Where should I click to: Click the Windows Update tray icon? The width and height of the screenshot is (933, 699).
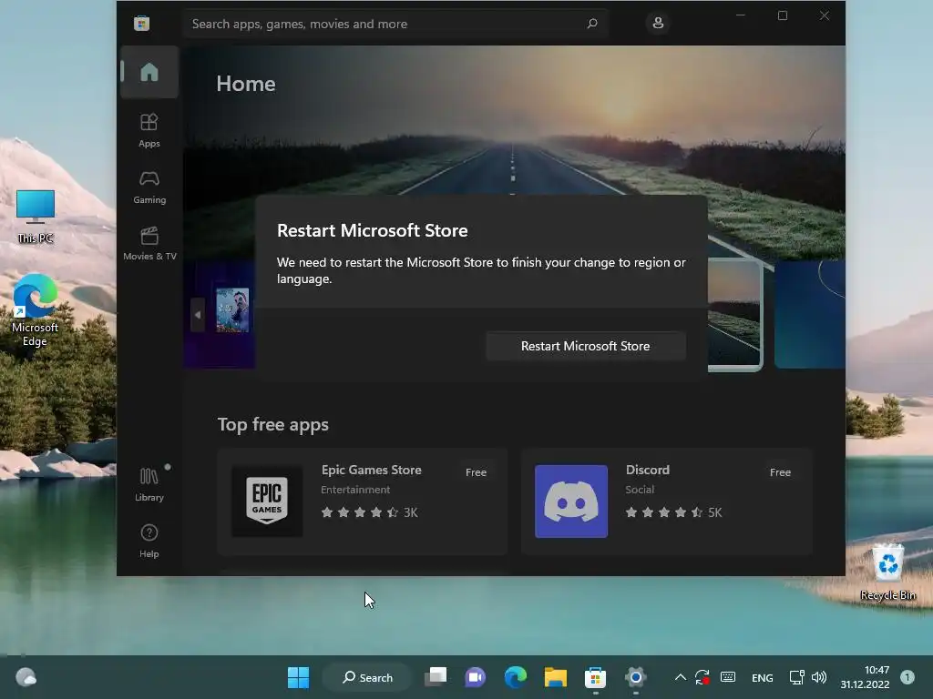click(702, 677)
